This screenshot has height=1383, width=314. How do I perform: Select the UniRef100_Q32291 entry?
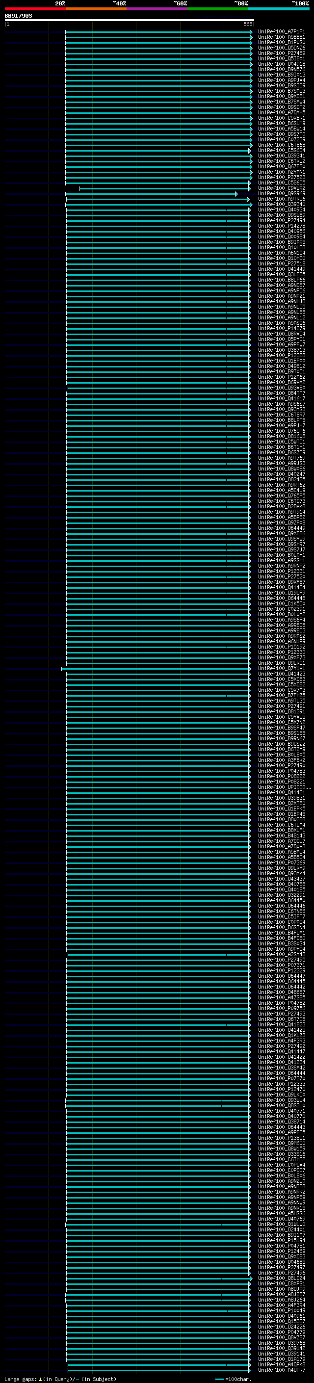click(x=281, y=895)
